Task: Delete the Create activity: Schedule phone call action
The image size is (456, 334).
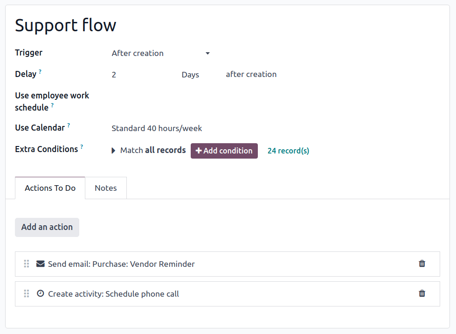Action: pos(421,293)
